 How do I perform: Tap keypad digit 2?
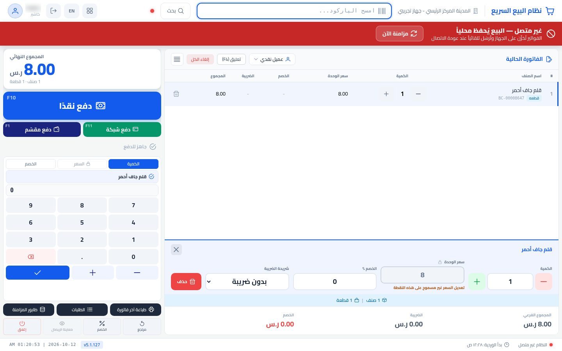(x=82, y=239)
